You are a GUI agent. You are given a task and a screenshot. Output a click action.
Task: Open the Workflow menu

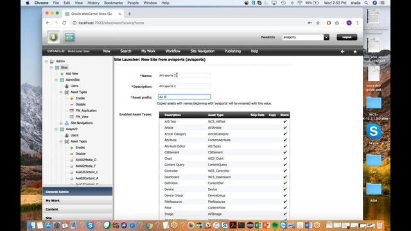coord(173,51)
